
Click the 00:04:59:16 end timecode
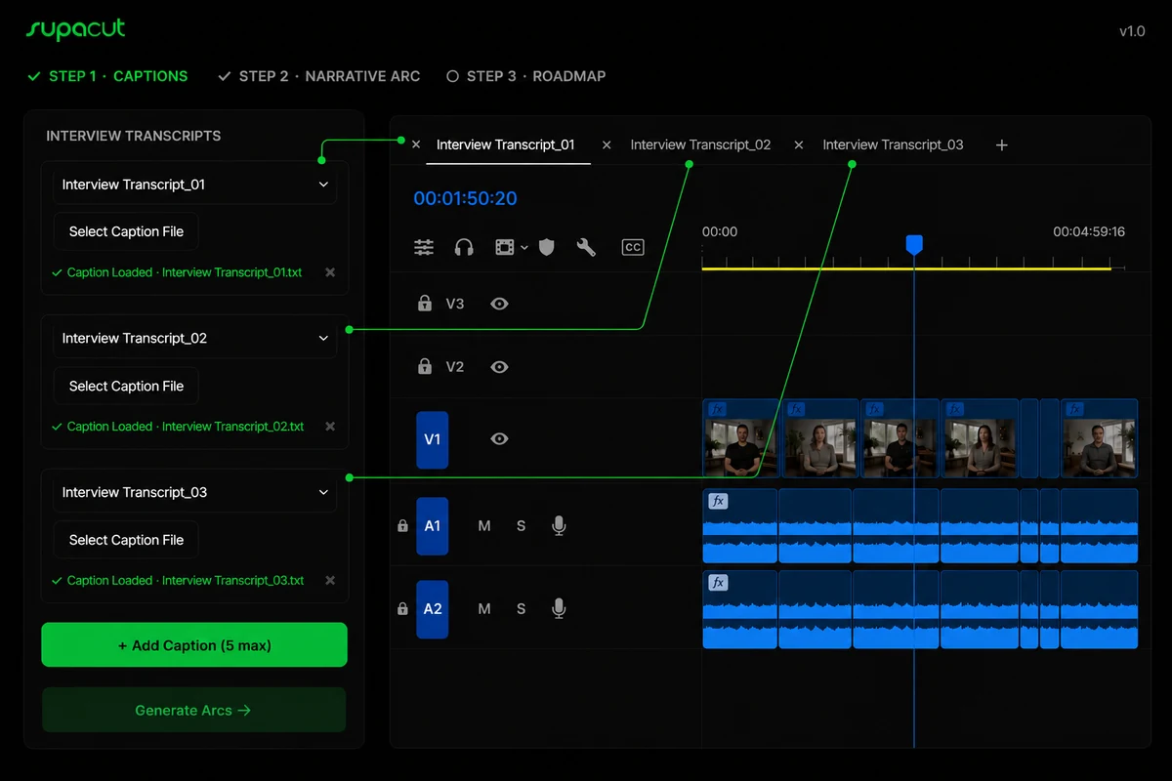click(1089, 232)
